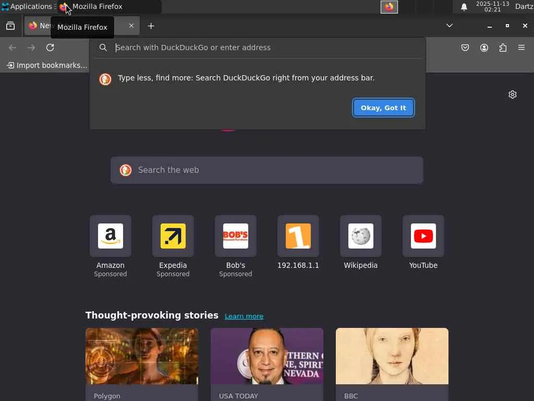Image resolution: width=534 pixels, height=401 pixels.
Task: Focus the Search the web box
Action: click(267, 170)
